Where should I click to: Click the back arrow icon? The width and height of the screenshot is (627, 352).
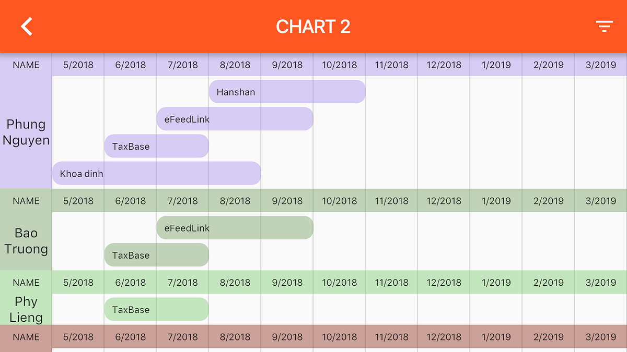[x=26, y=26]
